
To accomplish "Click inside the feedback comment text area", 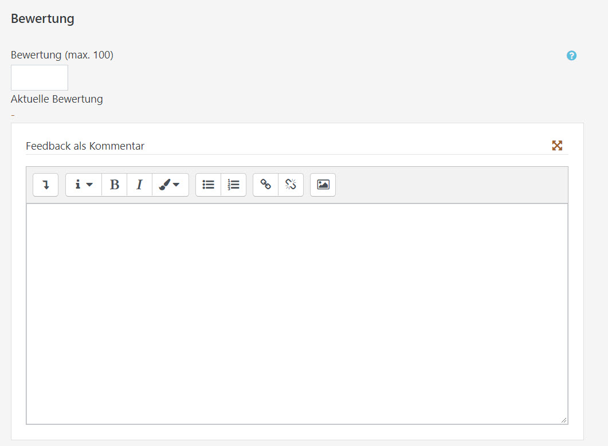I will 297,314.
